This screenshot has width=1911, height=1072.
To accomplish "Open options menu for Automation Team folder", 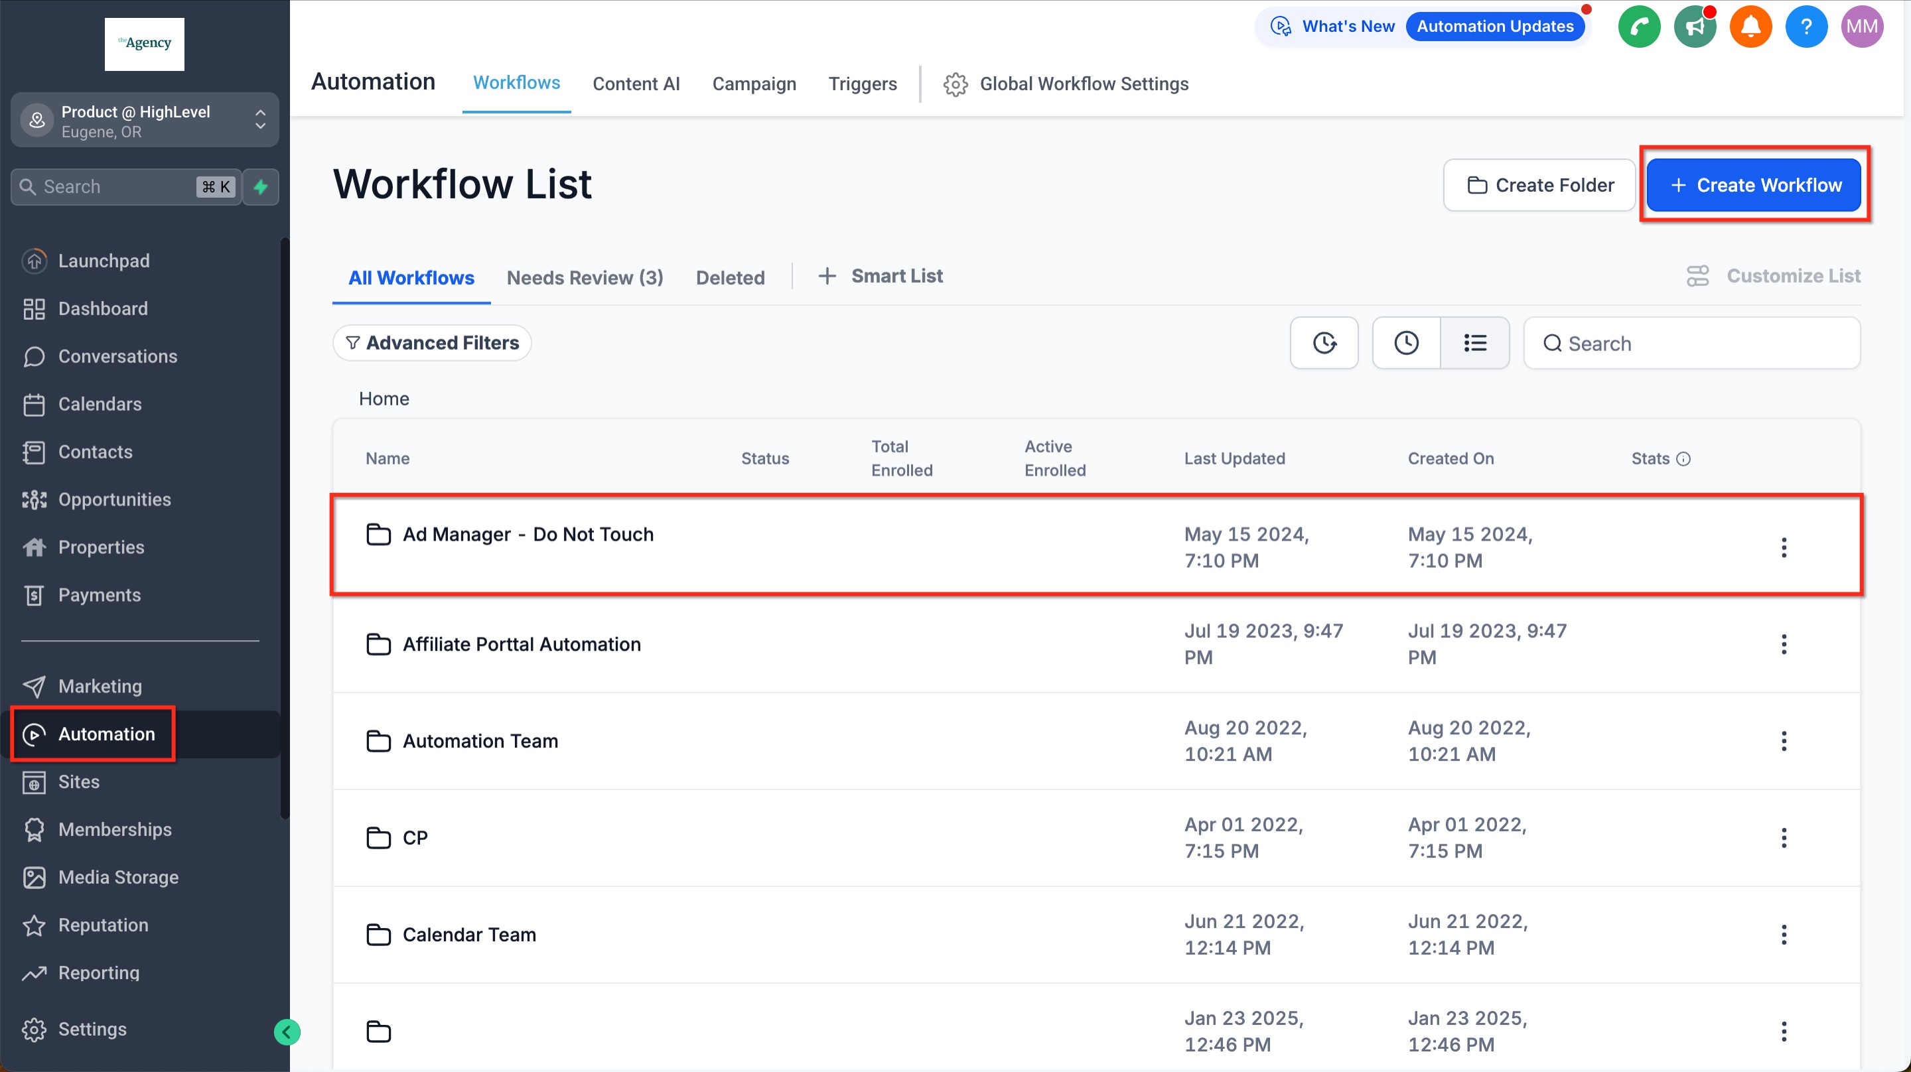I will click(1784, 741).
